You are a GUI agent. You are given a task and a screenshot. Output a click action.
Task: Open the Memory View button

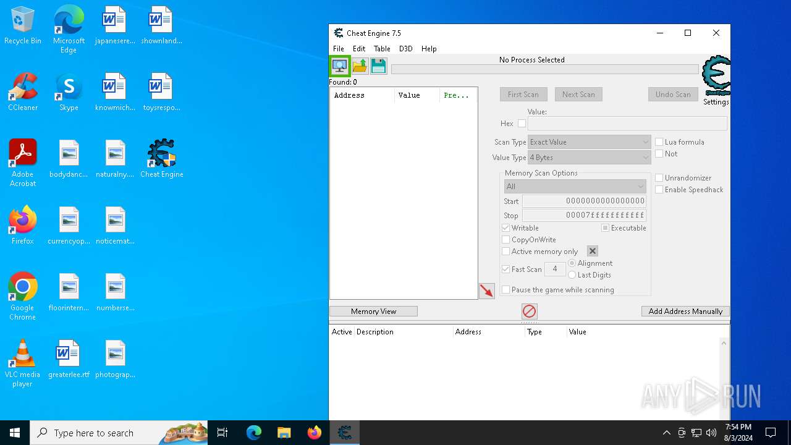(x=373, y=311)
